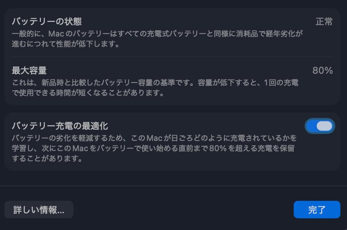Click description line starting with バッテリーの劣化を軽減するため
The image size is (347, 230).
tap(154, 138)
